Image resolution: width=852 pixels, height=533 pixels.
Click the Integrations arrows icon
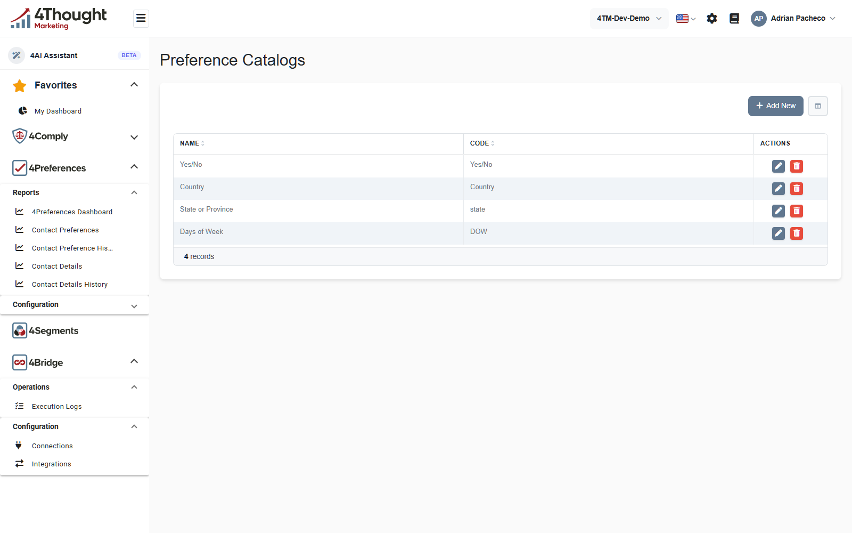[x=20, y=464]
